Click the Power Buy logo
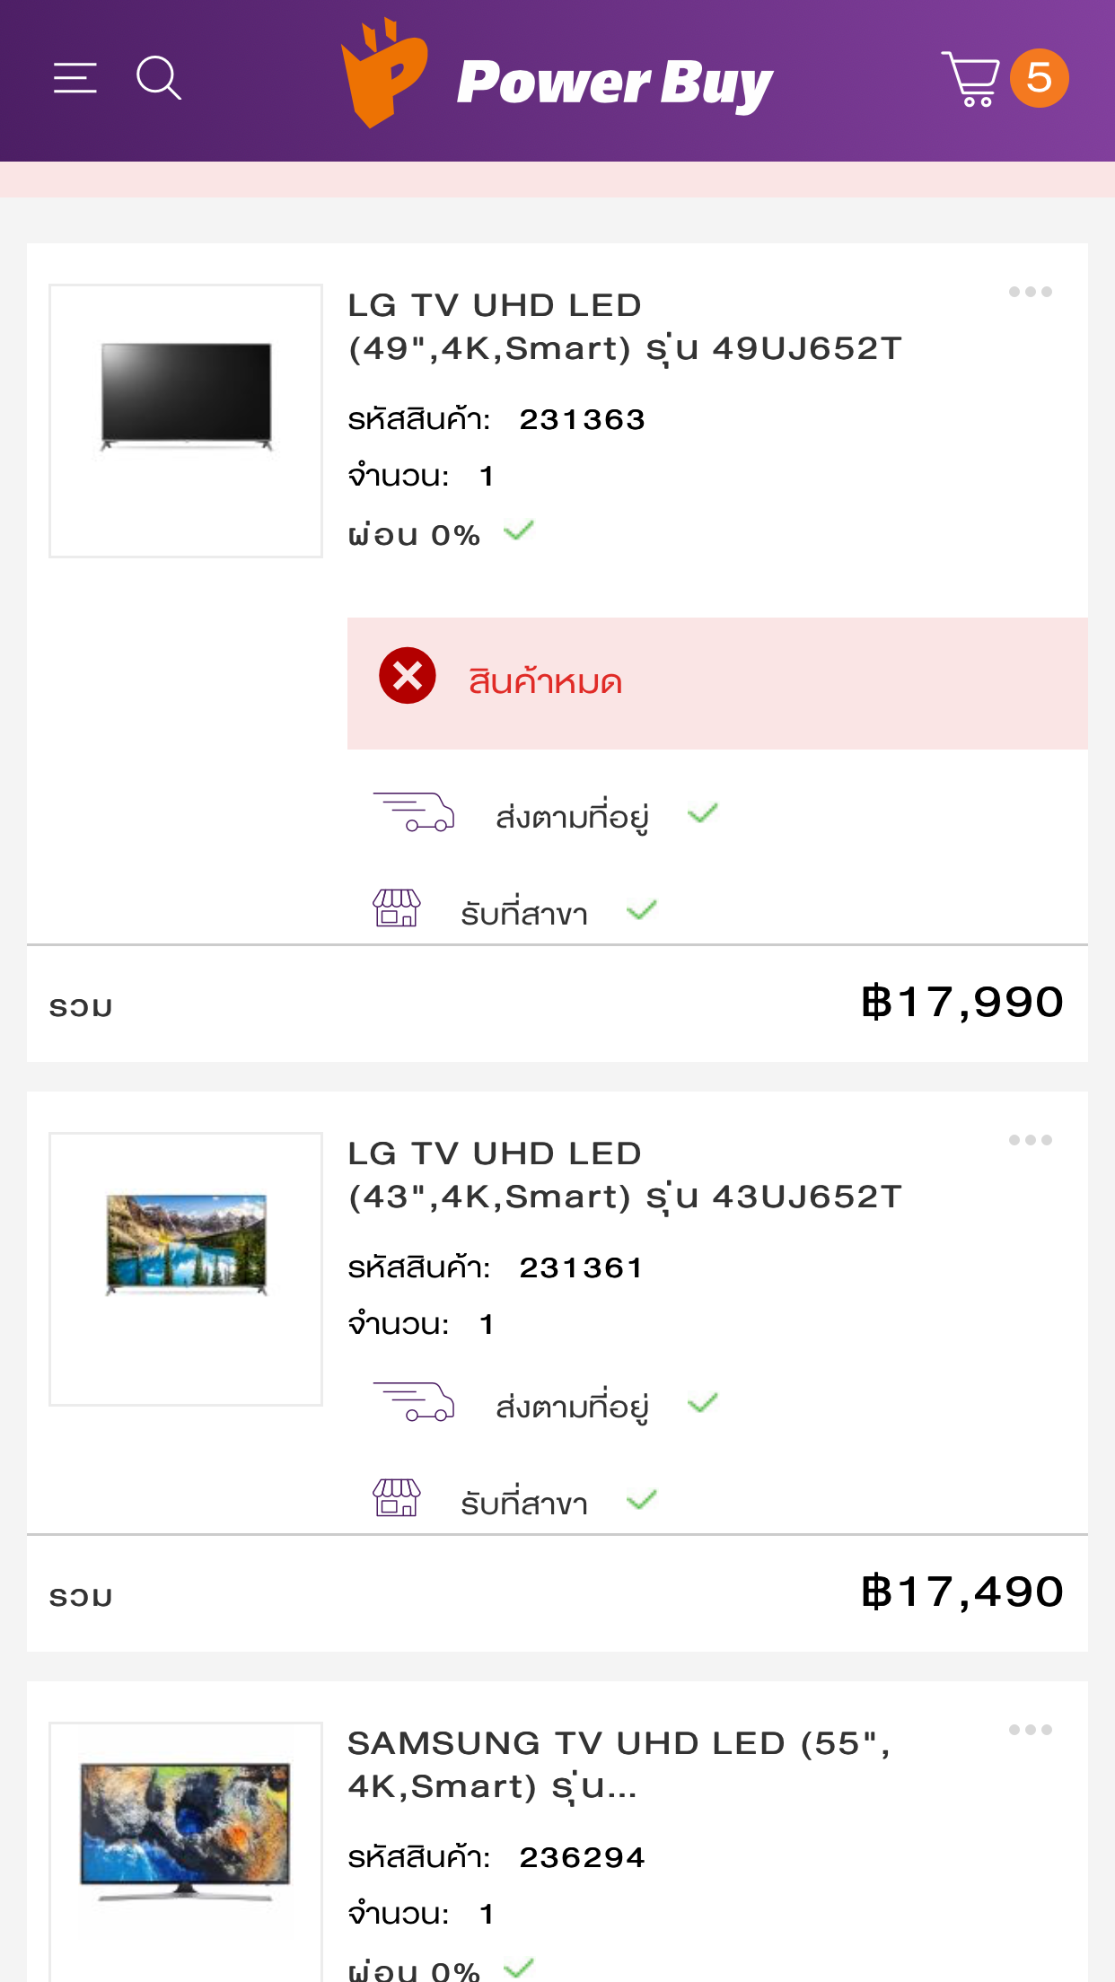 pos(557,78)
